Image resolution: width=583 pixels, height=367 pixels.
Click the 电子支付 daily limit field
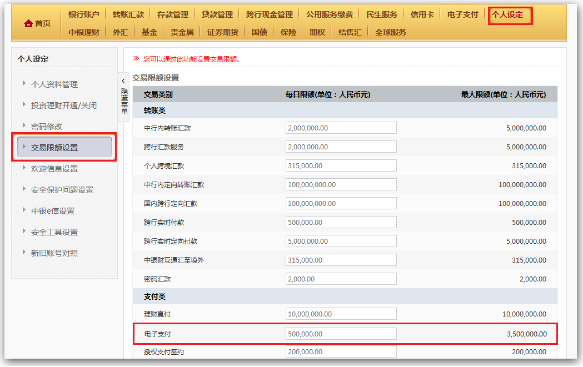(341, 334)
